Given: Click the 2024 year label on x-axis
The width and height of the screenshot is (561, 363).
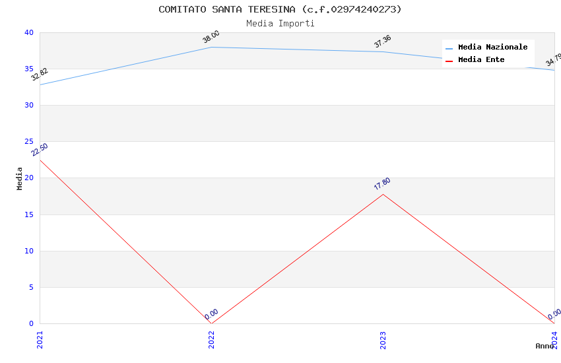Looking at the screenshot, I should [554, 339].
